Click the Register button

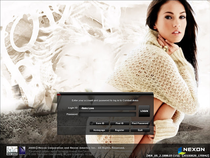119,130
